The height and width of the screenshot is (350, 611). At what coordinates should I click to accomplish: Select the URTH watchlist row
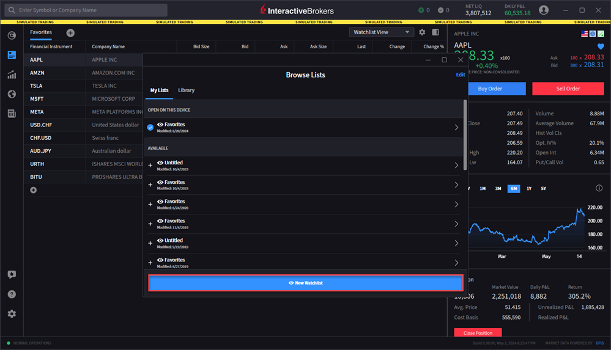click(x=83, y=164)
